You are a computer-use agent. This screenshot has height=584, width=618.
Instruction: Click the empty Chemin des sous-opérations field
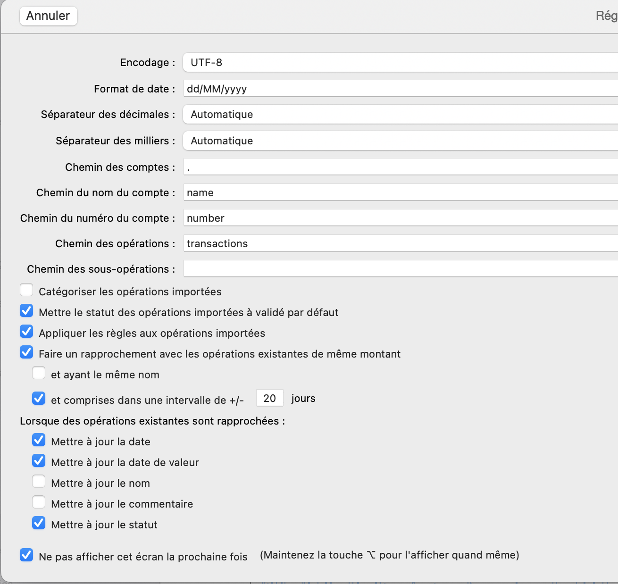(401, 269)
